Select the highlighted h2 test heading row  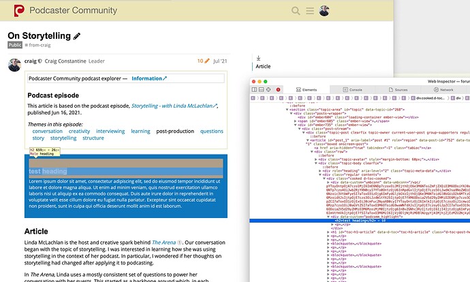[x=360, y=221]
